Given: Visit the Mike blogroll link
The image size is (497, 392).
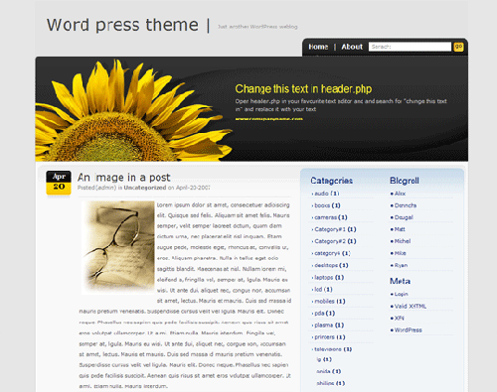Looking at the screenshot, I should (400, 253).
